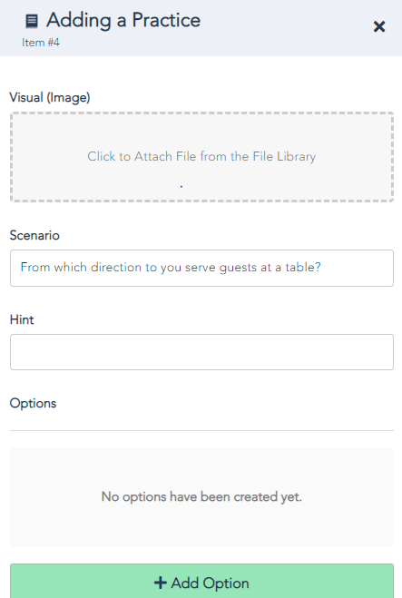Screen dimensions: 402x598
Task: Click the green Add Option button
Action: coord(201,582)
